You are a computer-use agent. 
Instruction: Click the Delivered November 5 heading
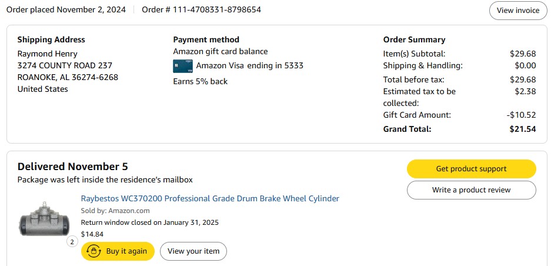click(73, 167)
